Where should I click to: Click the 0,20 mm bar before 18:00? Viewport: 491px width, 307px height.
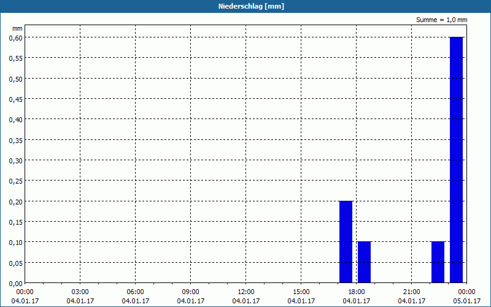pos(346,242)
